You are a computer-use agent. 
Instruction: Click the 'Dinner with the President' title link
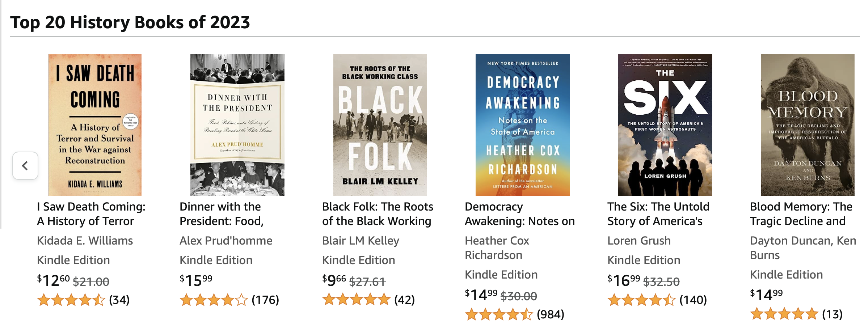click(222, 214)
